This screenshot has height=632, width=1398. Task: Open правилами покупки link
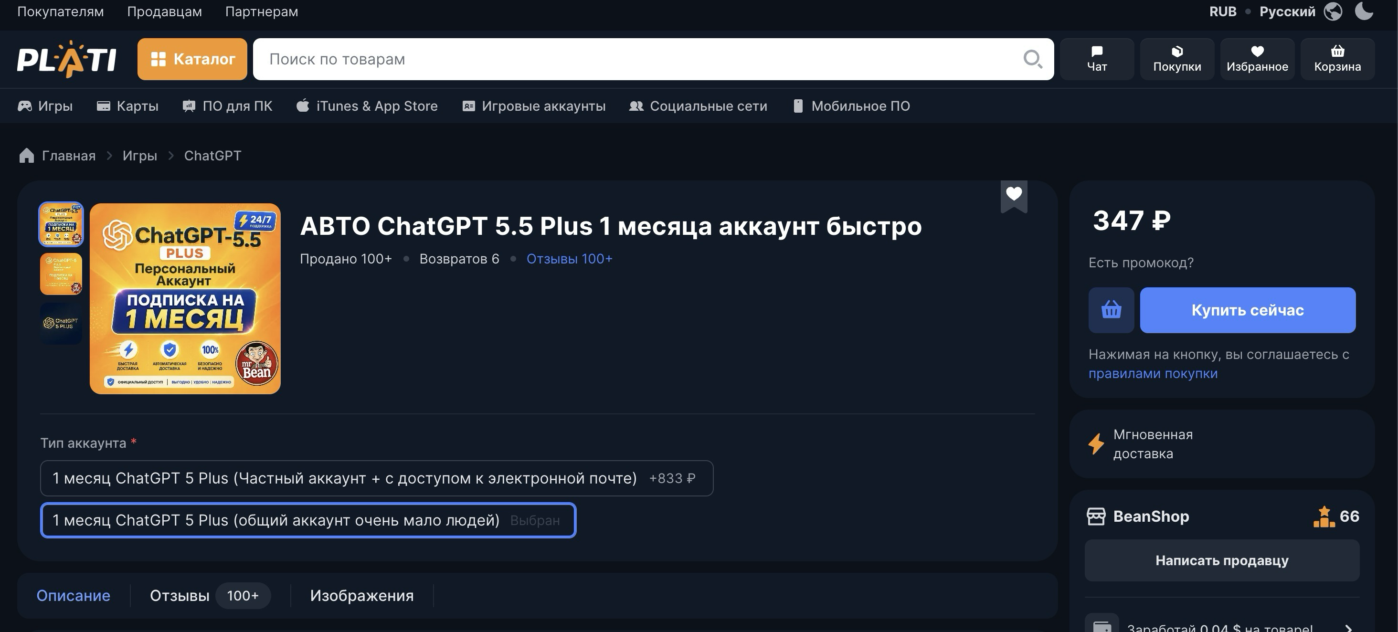(x=1153, y=374)
